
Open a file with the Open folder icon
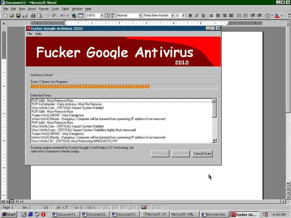pyautogui.click(x=12, y=16)
